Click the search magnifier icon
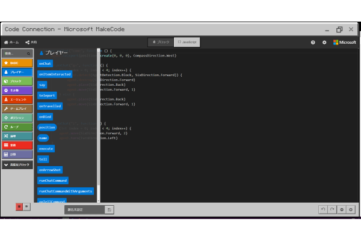The height and width of the screenshot is (240, 361). click(28, 53)
